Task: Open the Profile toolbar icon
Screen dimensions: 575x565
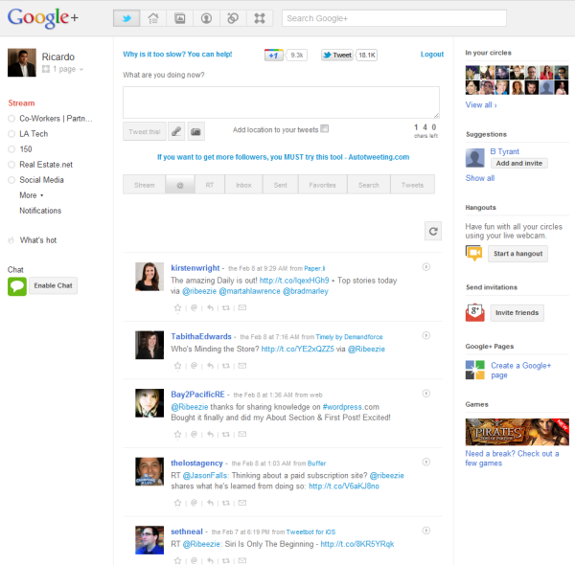Action: (x=206, y=18)
